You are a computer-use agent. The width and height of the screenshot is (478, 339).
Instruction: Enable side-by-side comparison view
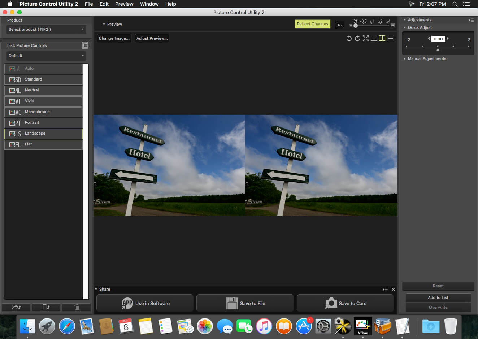coord(382,38)
